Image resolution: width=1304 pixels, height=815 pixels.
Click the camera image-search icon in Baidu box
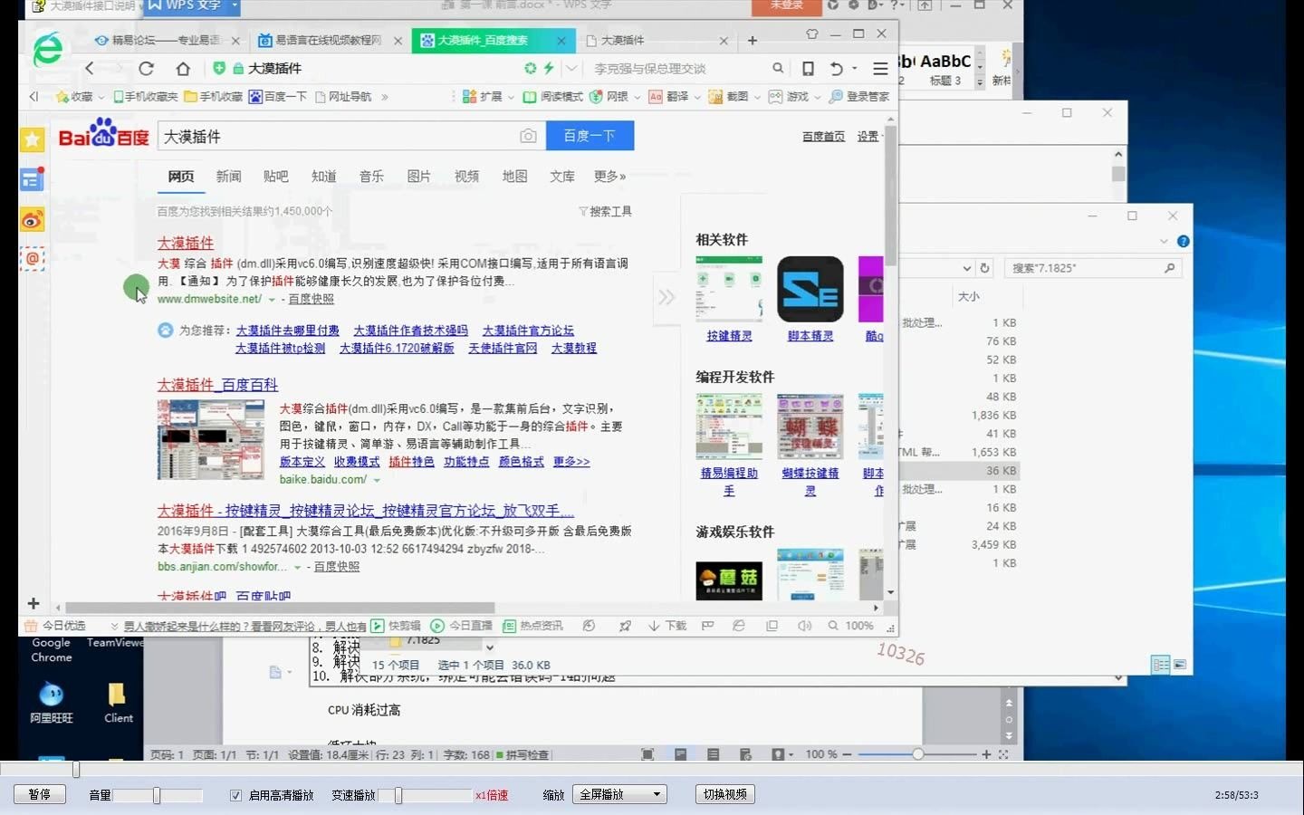528,136
